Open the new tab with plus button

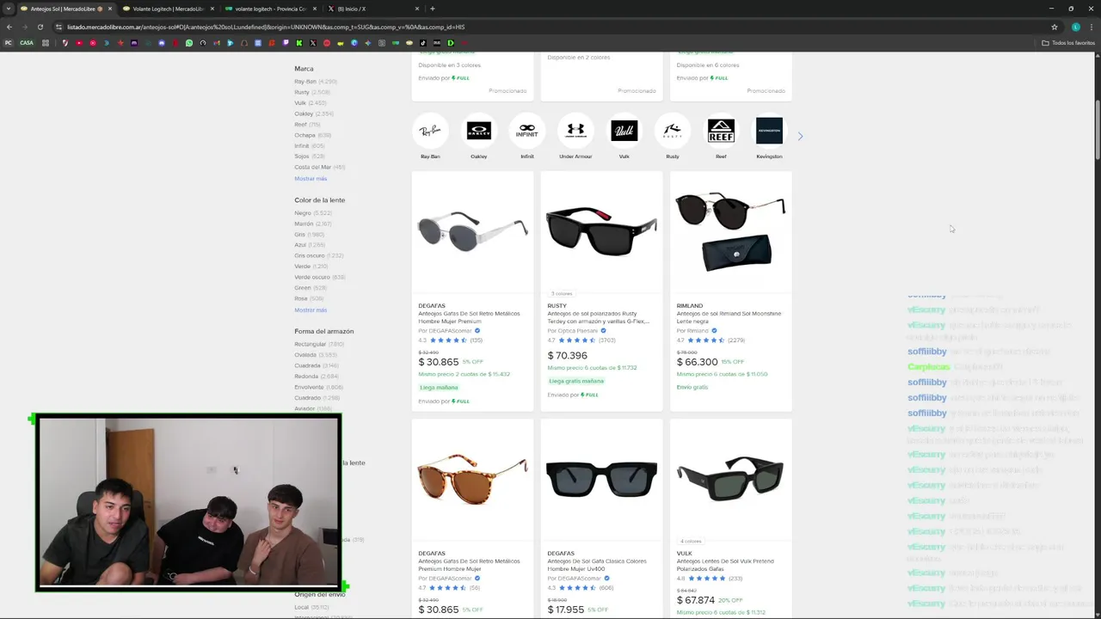tap(432, 9)
